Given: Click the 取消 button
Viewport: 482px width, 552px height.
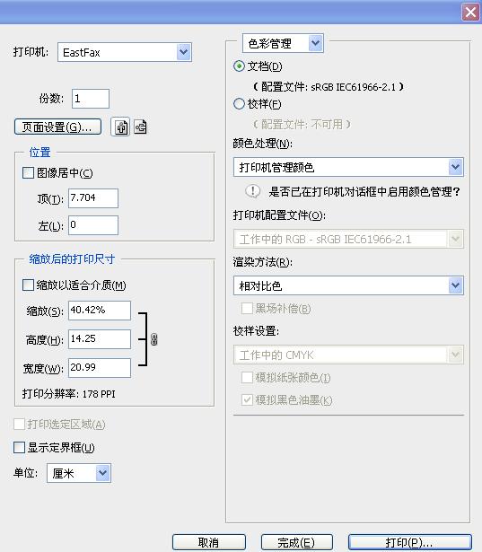Looking at the screenshot, I should point(209,542).
